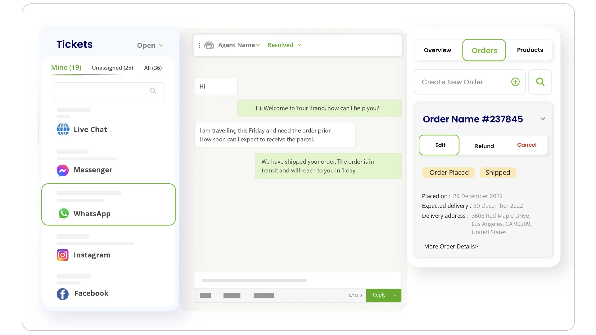This screenshot has width=596, height=335.
Task: Open the conversation options three-dot menu
Action: [200, 45]
